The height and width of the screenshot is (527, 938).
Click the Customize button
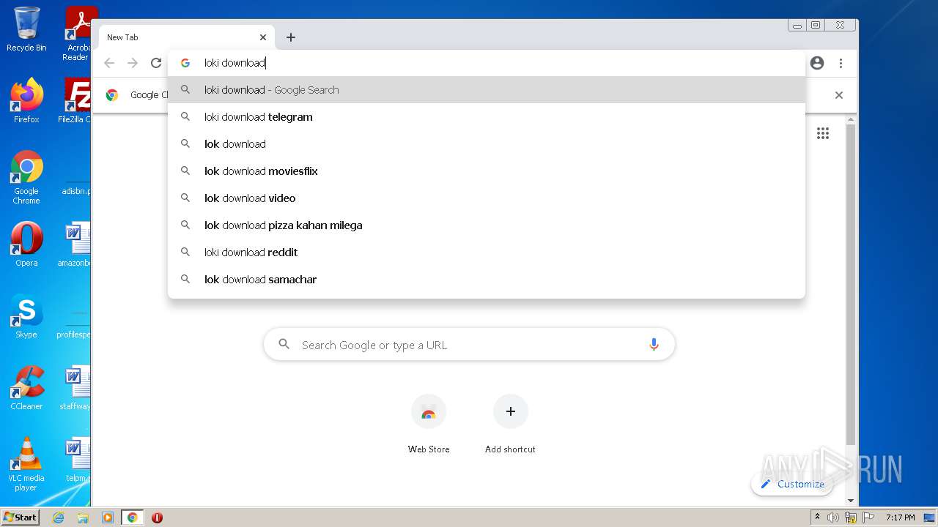coord(792,484)
